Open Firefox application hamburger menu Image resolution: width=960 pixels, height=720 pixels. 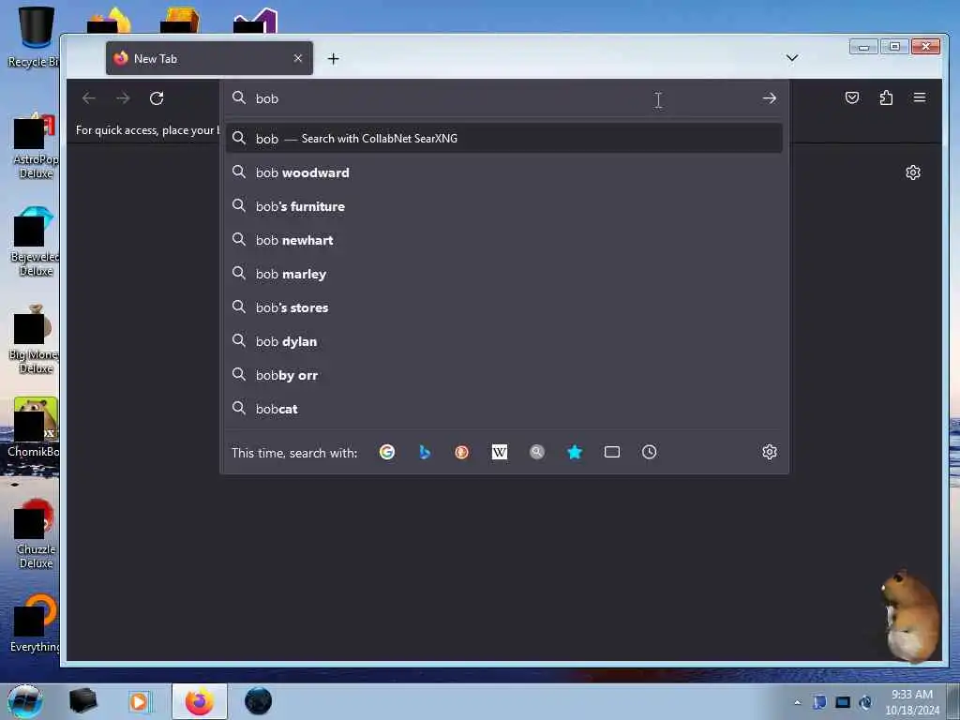(x=920, y=97)
